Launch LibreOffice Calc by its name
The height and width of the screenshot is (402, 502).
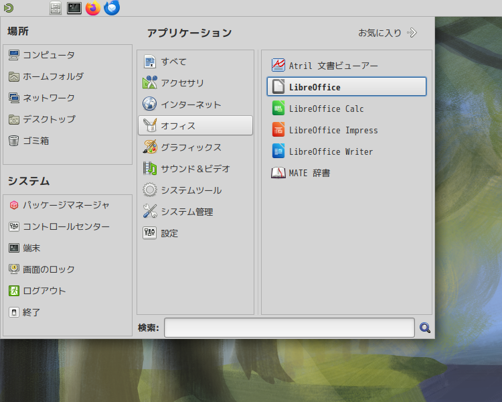pos(326,109)
